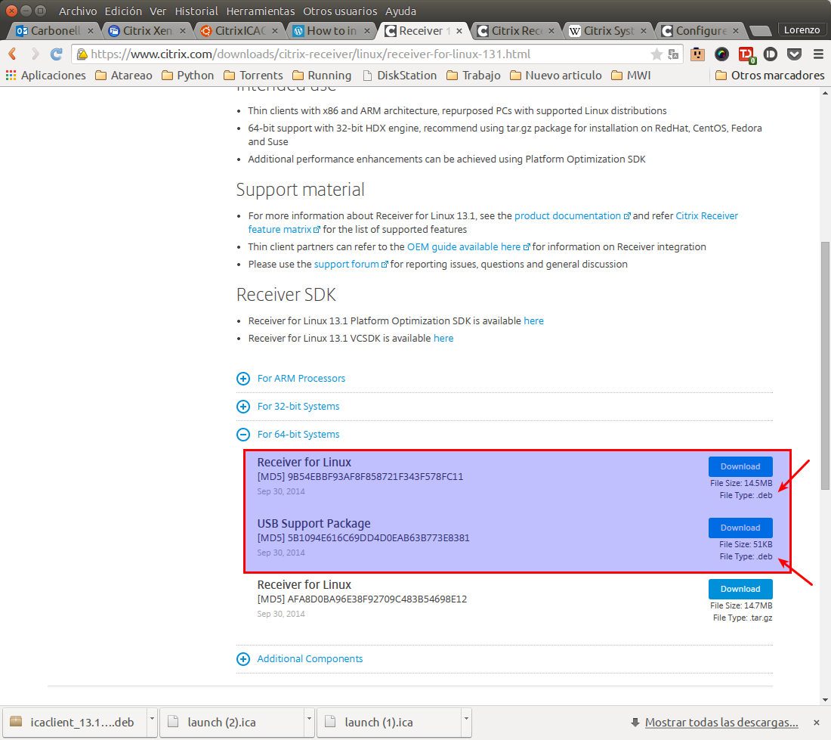Open the Archivo menu
Screen dimensions: 831x740
click(x=78, y=11)
